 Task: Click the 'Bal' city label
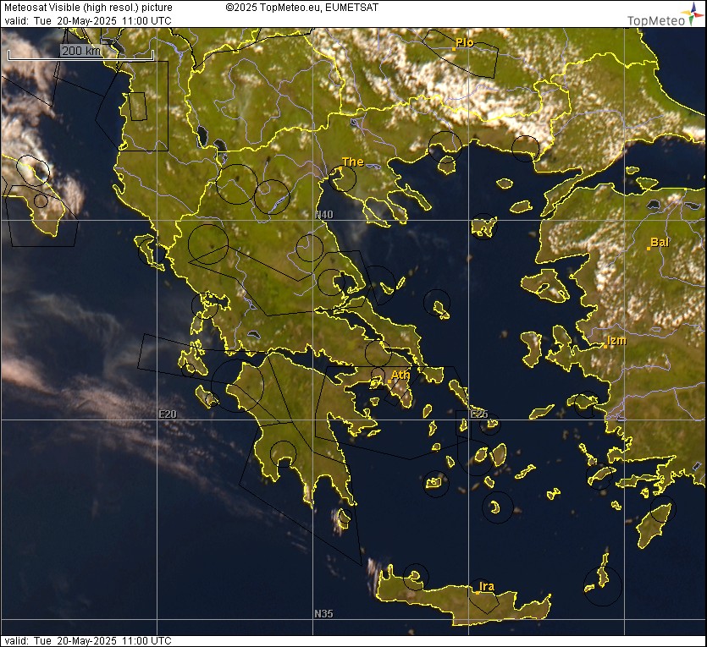(x=660, y=242)
